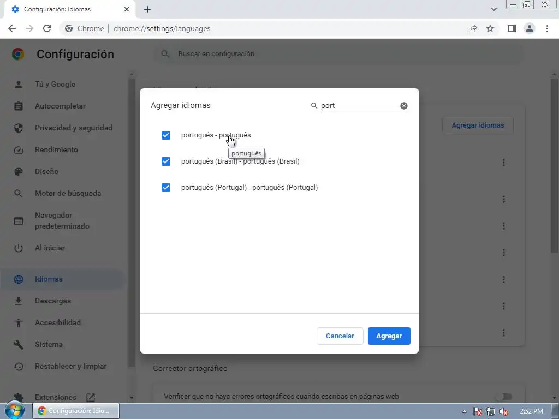Open Tú y Google settings section
559x419 pixels.
click(55, 85)
